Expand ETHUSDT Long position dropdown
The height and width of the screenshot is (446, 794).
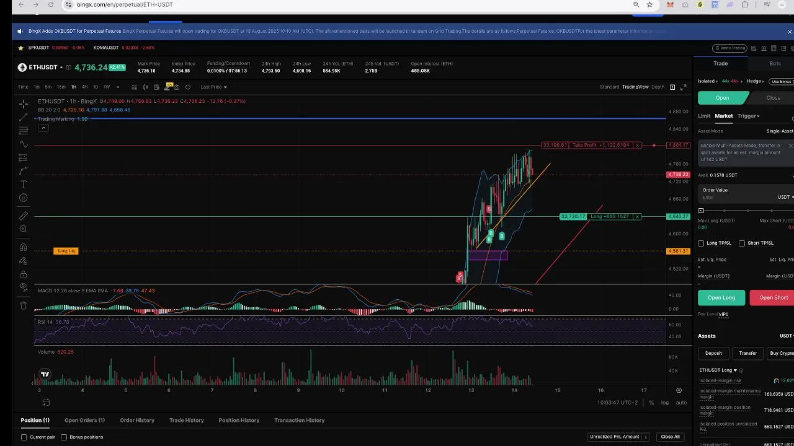pos(718,370)
